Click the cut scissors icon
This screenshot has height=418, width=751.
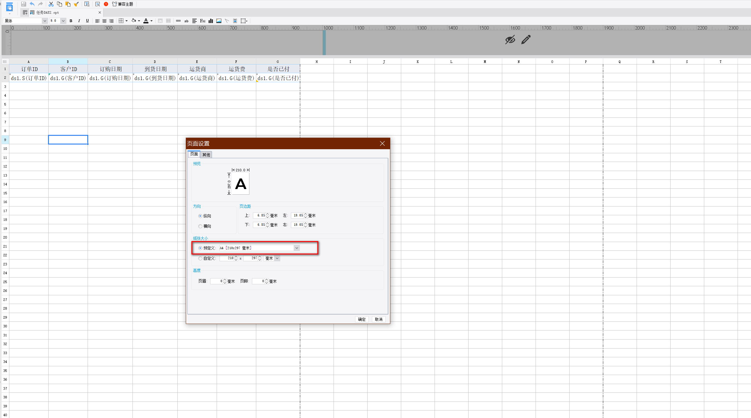click(x=51, y=4)
